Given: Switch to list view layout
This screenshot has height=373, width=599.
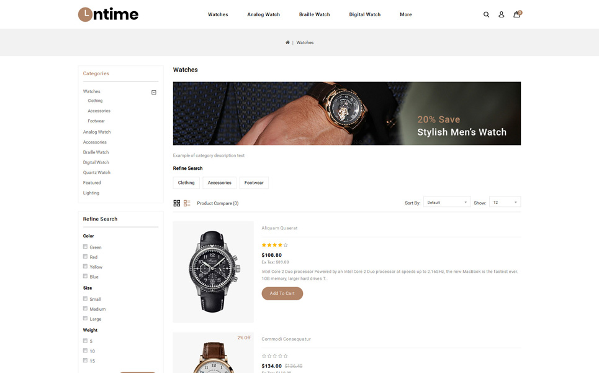Looking at the screenshot, I should [187, 203].
